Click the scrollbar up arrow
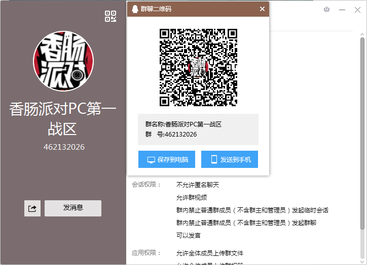The image size is (367, 265). click(x=362, y=34)
